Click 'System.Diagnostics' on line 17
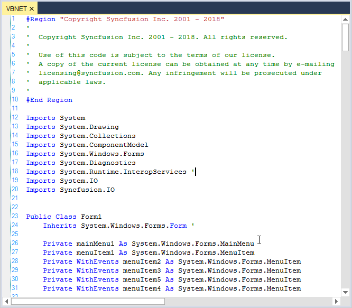 click(98, 163)
